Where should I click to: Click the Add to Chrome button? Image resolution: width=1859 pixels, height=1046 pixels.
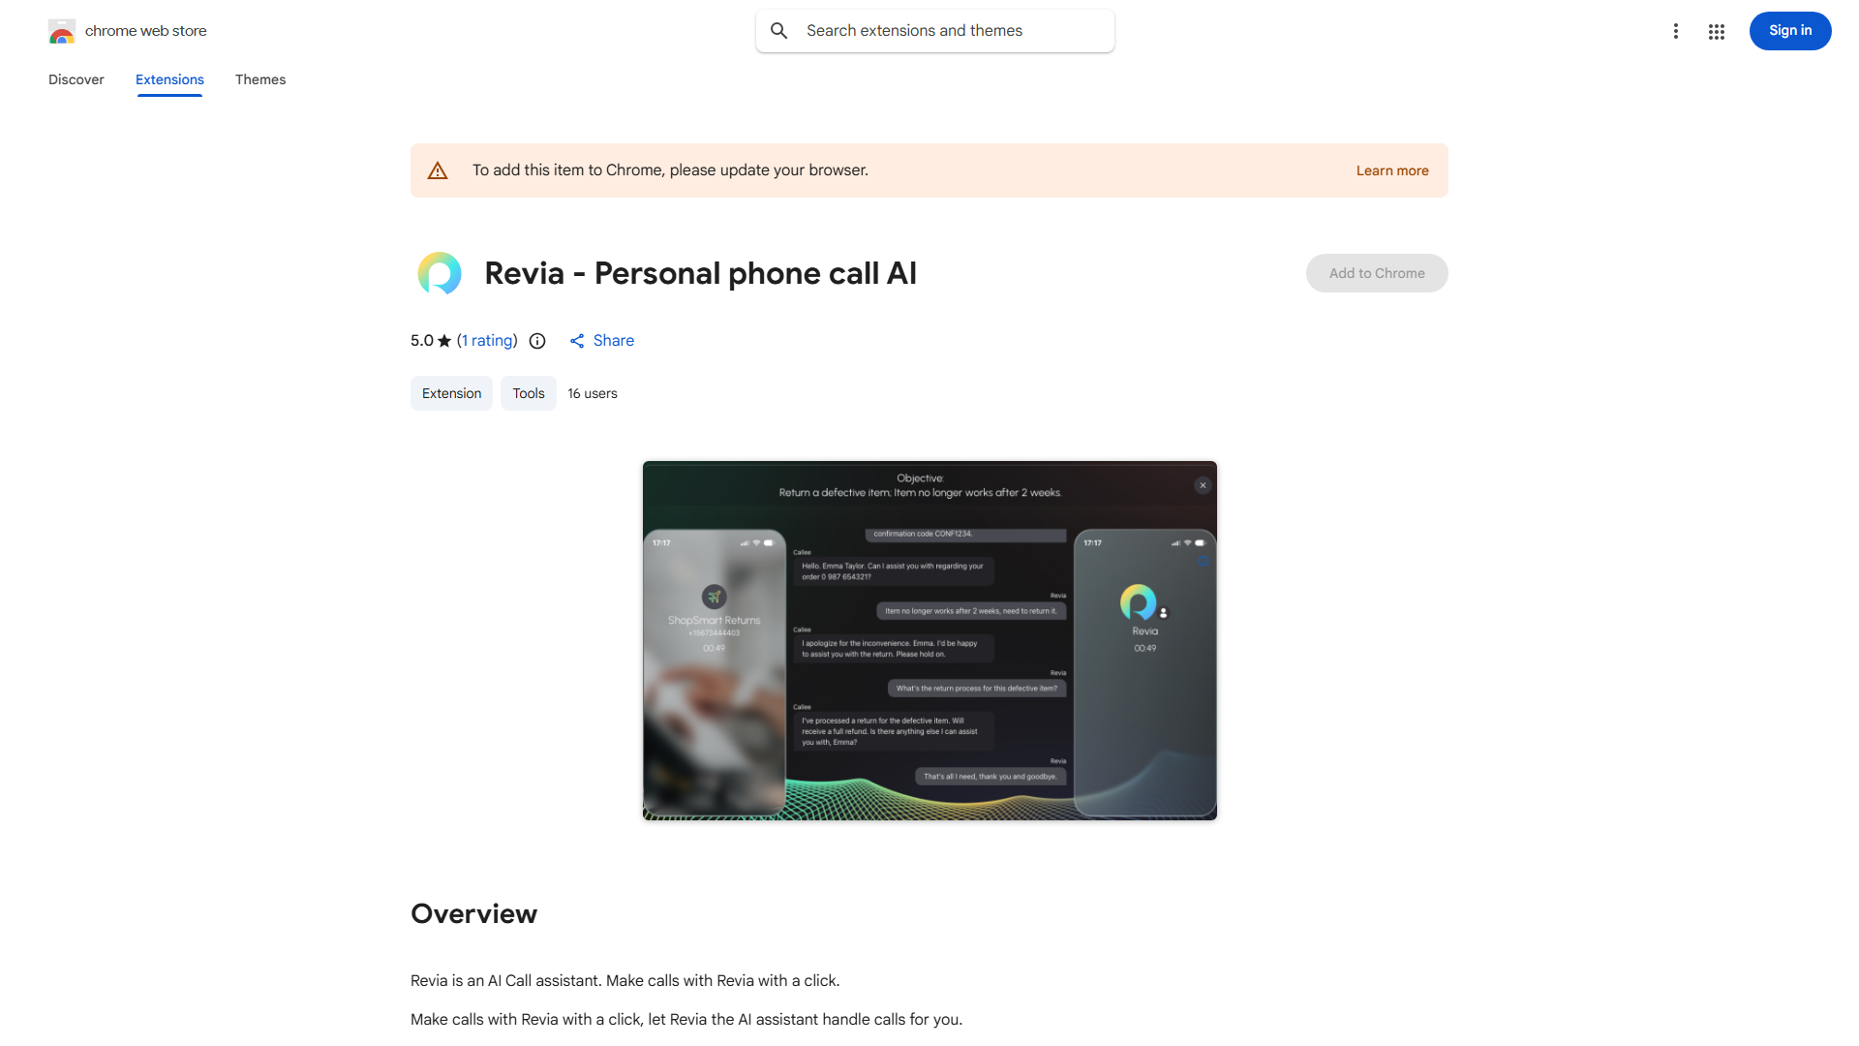(1377, 273)
